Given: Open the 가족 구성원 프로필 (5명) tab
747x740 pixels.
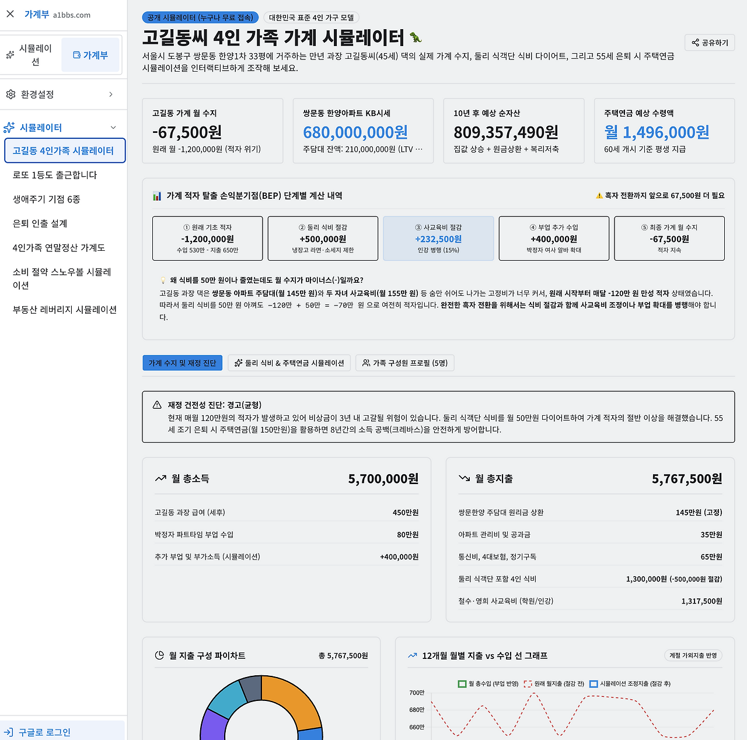Looking at the screenshot, I should [x=405, y=363].
